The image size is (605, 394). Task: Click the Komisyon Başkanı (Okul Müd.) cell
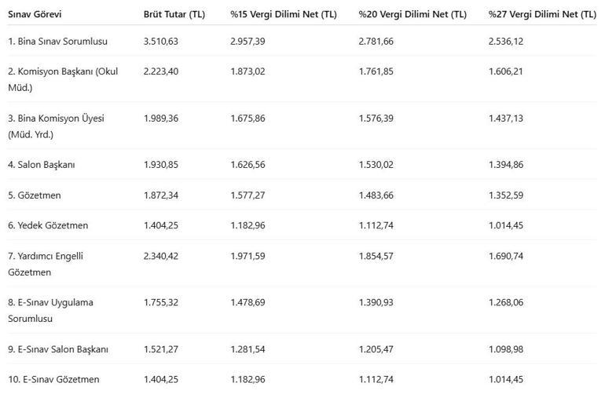pyautogui.click(x=63, y=79)
